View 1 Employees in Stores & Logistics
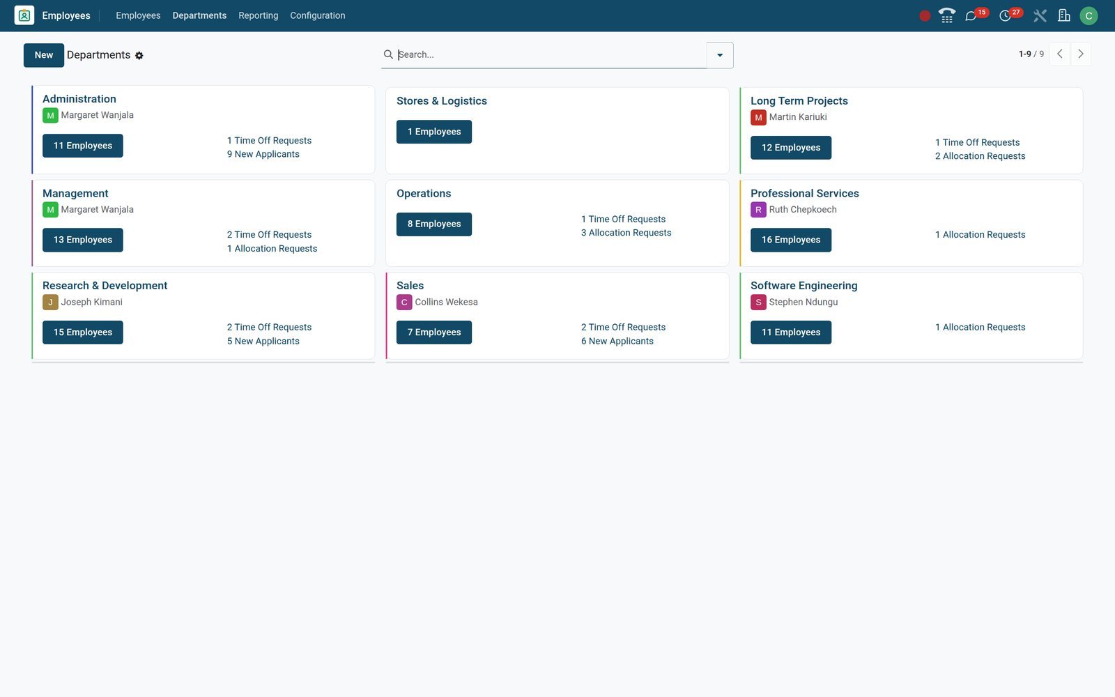Viewport: 1115px width, 697px height. tap(434, 132)
